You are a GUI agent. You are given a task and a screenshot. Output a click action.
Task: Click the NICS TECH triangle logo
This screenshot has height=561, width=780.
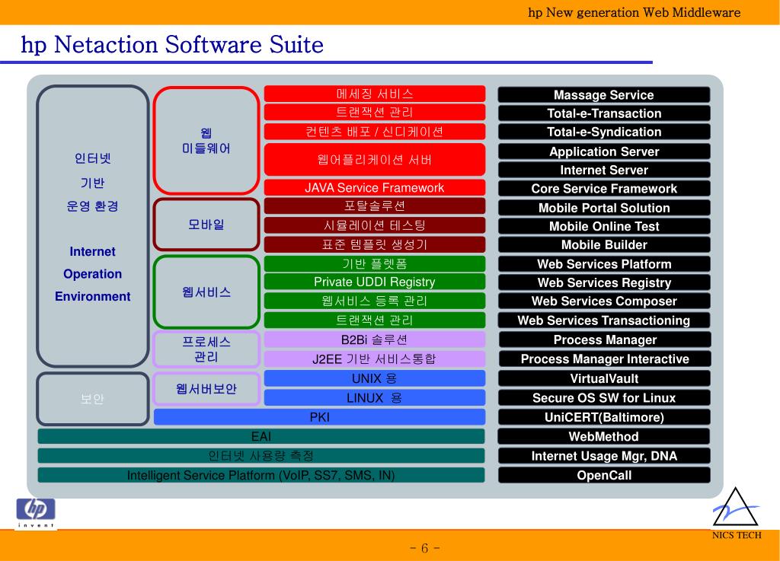[x=737, y=513]
